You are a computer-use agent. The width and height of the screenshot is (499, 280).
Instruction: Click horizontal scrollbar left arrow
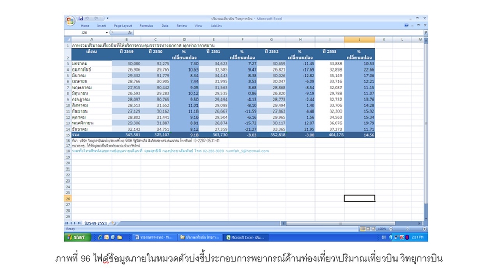tap(284, 223)
